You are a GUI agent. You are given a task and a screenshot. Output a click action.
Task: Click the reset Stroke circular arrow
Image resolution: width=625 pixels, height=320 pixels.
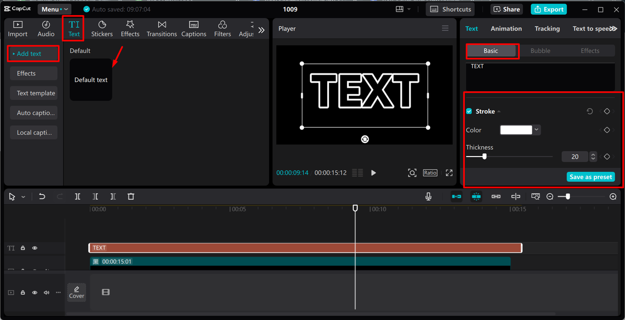pos(590,111)
